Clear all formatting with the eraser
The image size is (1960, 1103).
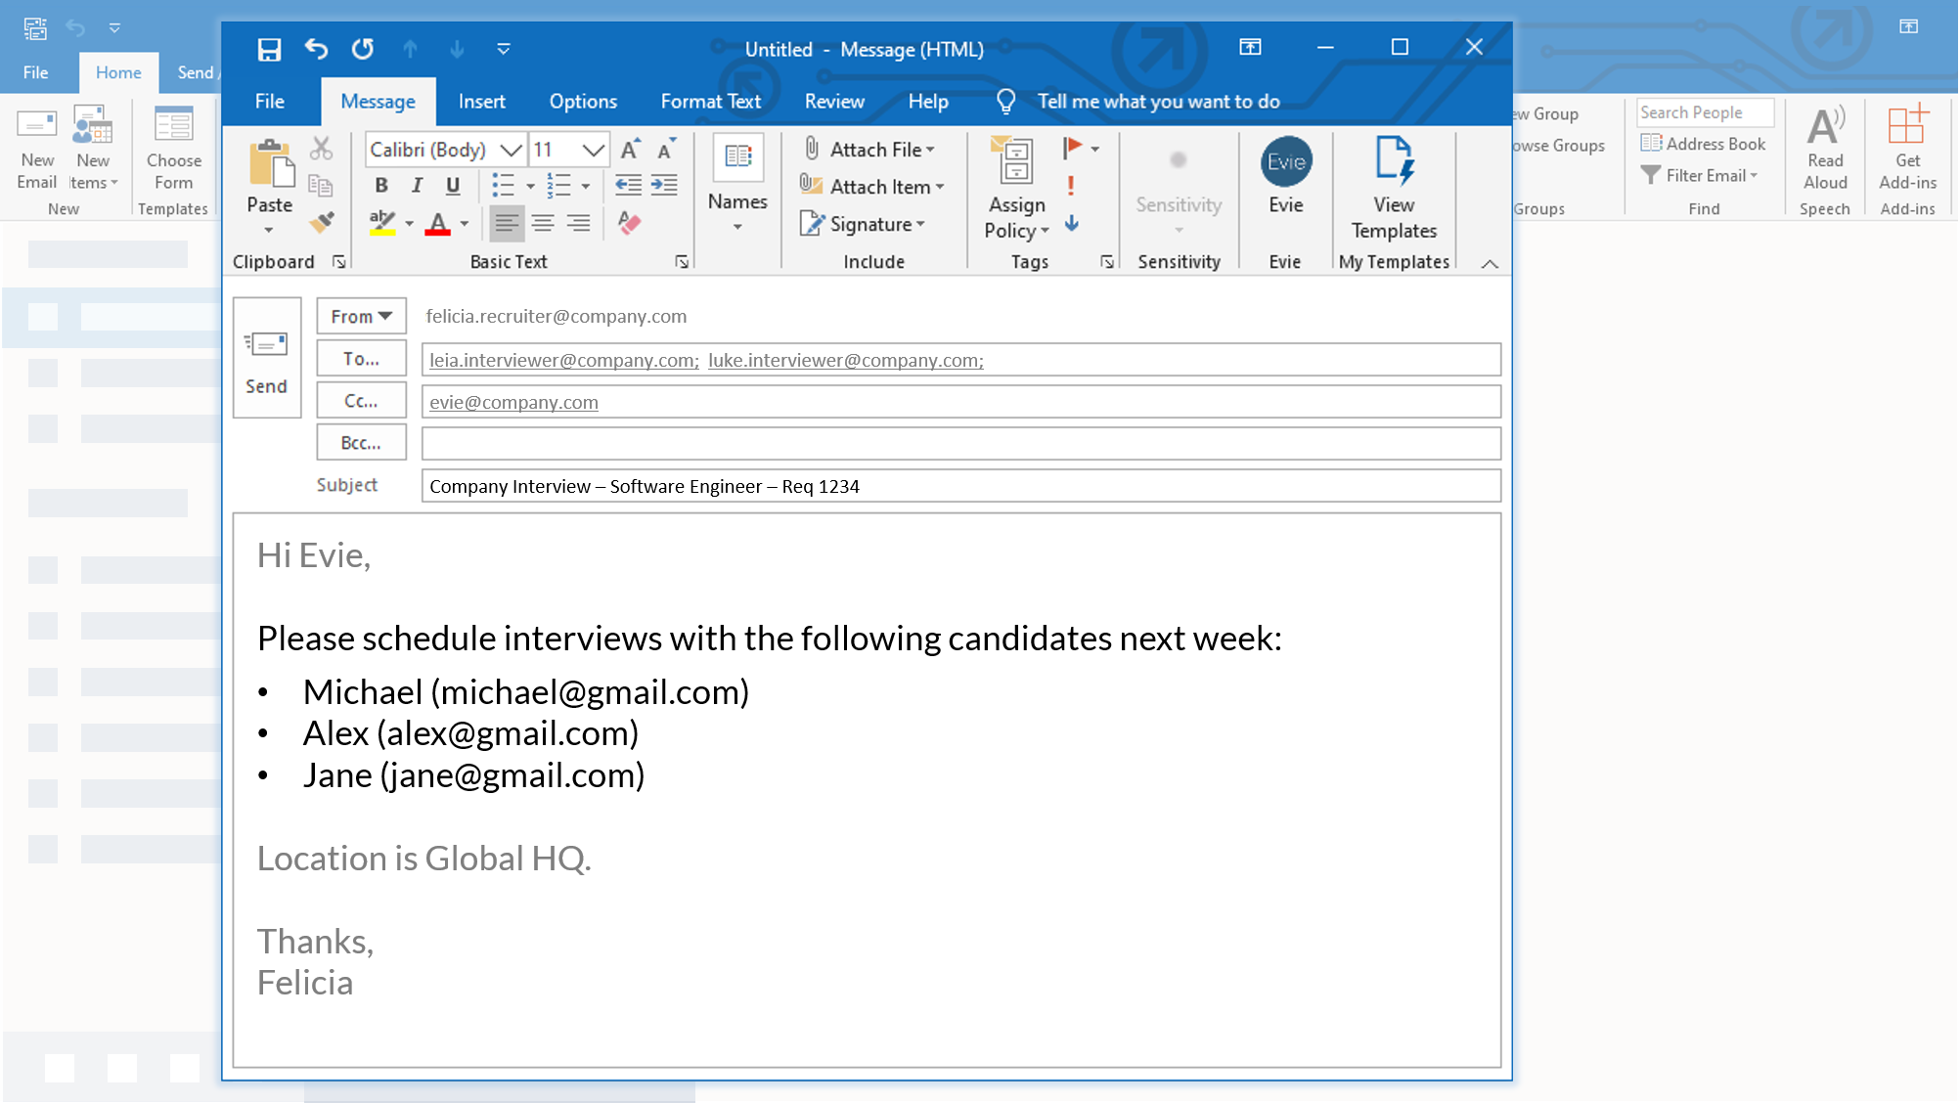tap(629, 223)
